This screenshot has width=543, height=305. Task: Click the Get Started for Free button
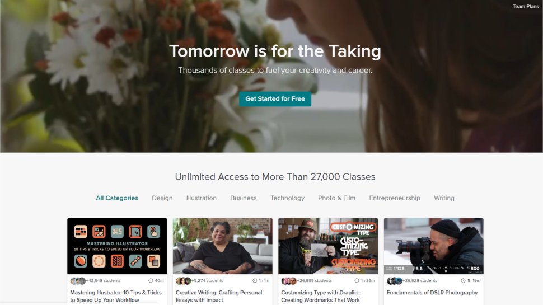click(275, 99)
